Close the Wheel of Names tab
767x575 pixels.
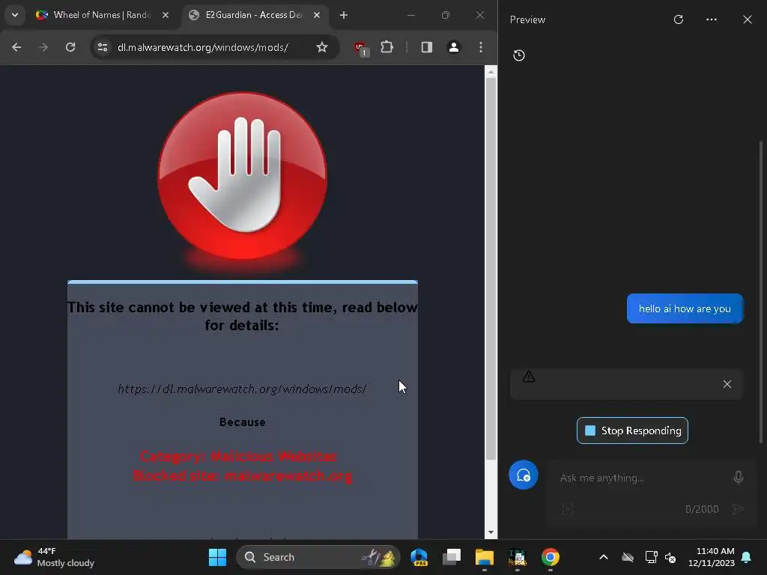click(166, 15)
